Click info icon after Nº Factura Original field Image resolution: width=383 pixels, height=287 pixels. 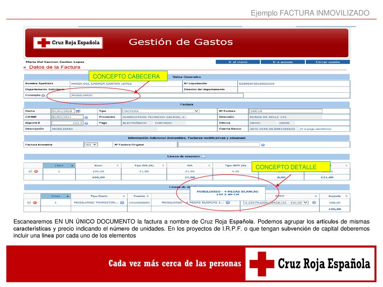[263, 145]
